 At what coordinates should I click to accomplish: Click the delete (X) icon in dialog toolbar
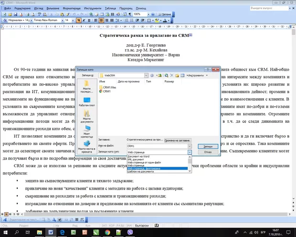click(171, 75)
